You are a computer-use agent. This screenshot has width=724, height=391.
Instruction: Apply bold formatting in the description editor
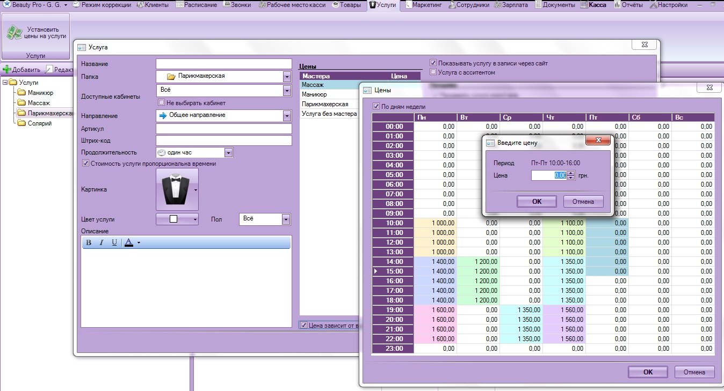(89, 242)
